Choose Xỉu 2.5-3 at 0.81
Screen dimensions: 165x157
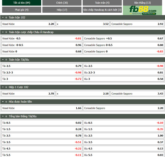pyautogui.click(x=123, y=73)
